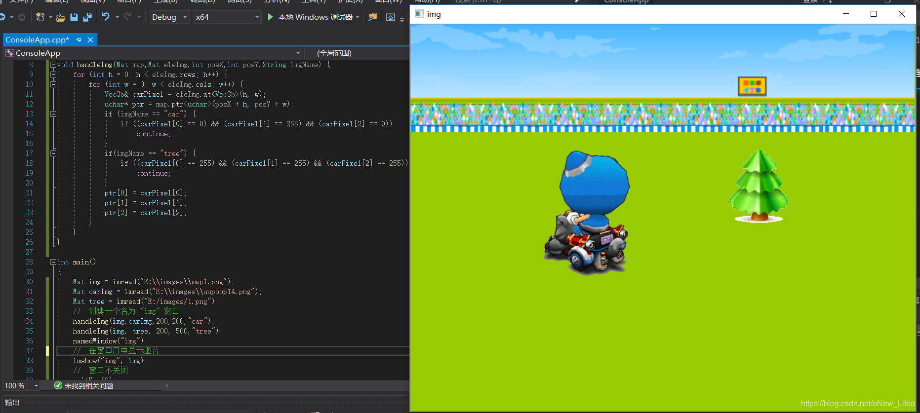Click the green pine tree in the image
This screenshot has width=920, height=413.
click(759, 186)
